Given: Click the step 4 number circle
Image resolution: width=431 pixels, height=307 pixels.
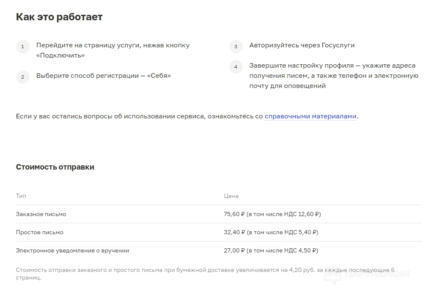Looking at the screenshot, I should pyautogui.click(x=236, y=67).
